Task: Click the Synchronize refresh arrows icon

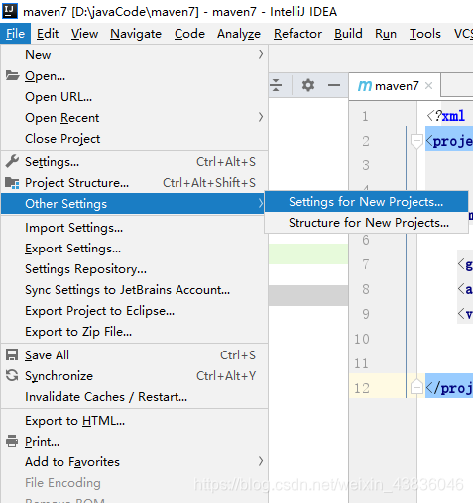Action: (12, 375)
